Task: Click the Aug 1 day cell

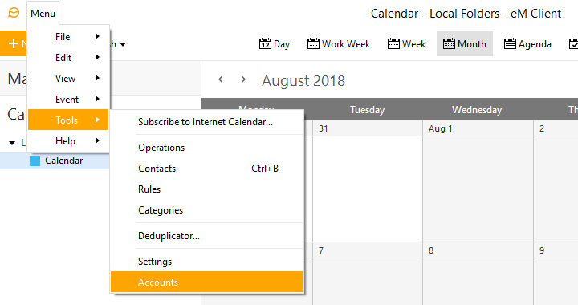Action: (478, 181)
